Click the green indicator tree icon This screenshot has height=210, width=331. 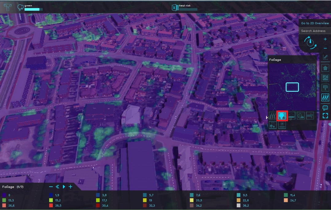[21, 7]
